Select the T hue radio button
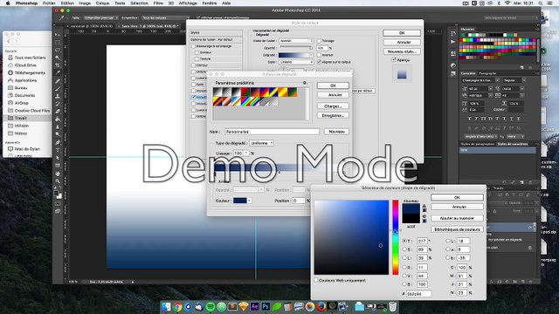Image resolution: width=559 pixels, height=314 pixels. (x=404, y=241)
